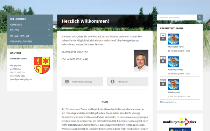Screen dimensions: 210x131
Task: Open the Infrastruktur menu item
Action: [20, 36]
